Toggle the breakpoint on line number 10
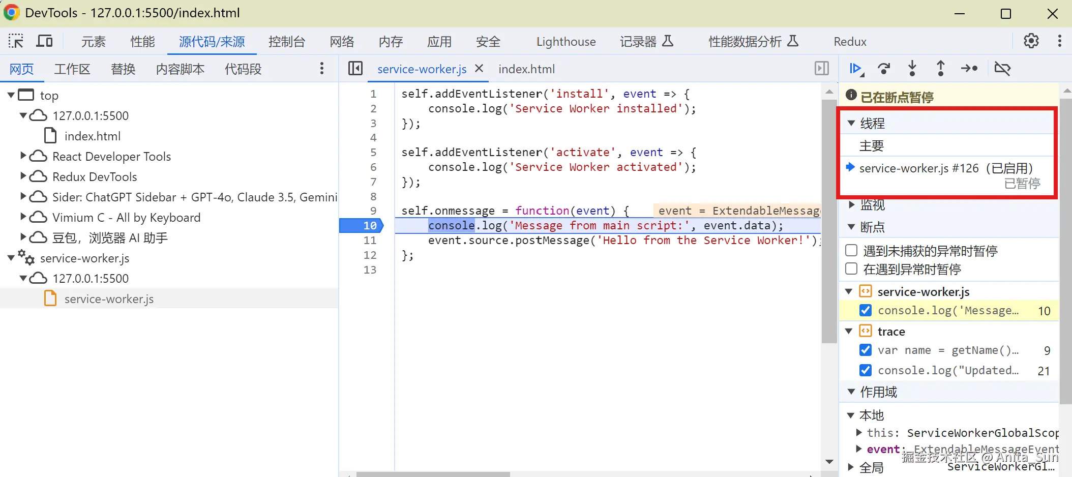The width and height of the screenshot is (1072, 477). point(370,225)
